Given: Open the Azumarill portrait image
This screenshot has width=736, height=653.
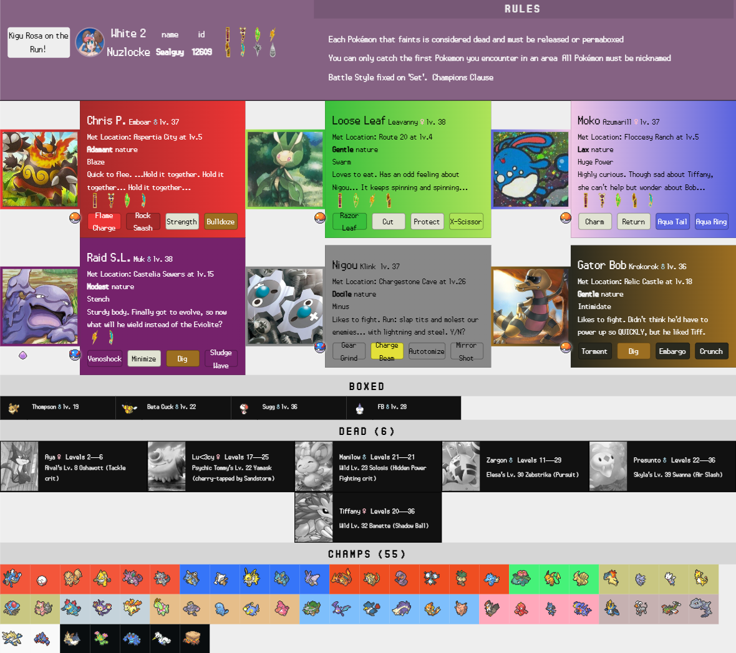Looking at the screenshot, I should click(x=531, y=169).
